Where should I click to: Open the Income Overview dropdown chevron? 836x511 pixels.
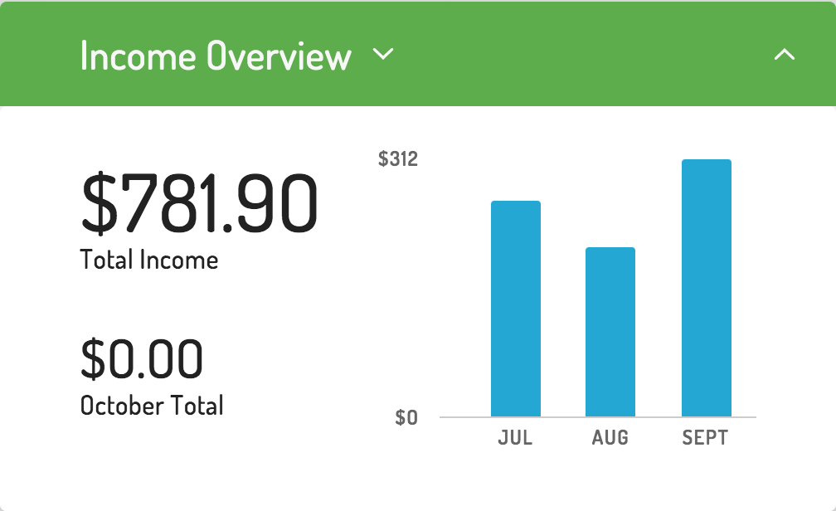coord(383,54)
